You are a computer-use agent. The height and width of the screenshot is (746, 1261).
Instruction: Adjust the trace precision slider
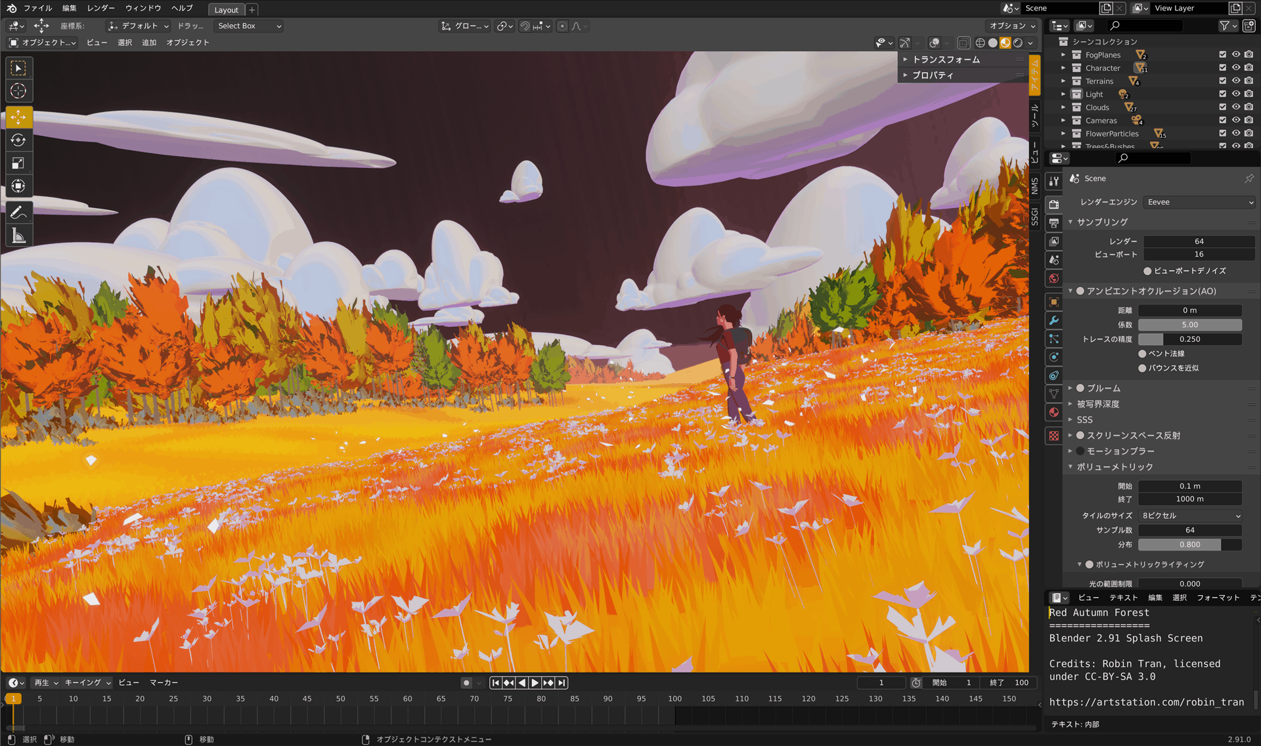(x=1190, y=339)
